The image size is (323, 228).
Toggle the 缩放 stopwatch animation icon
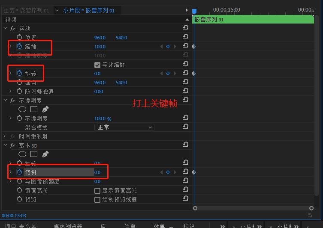point(20,46)
